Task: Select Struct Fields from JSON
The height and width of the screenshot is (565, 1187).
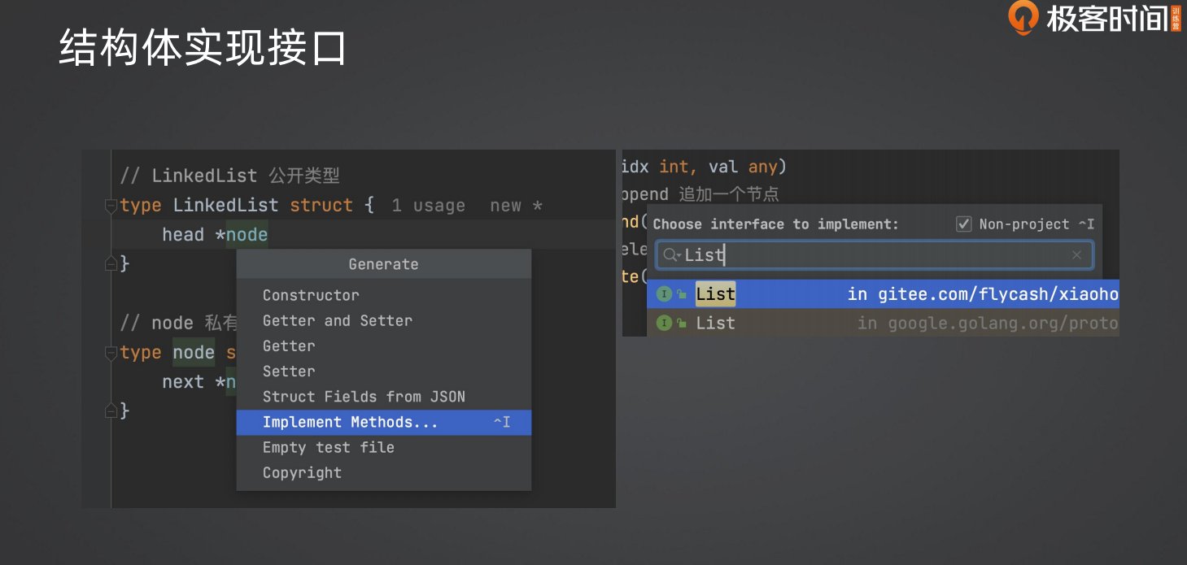Action: tap(384, 397)
